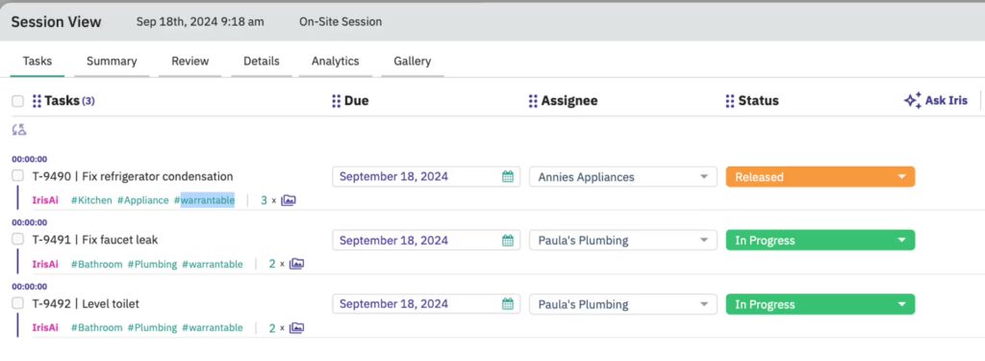Toggle the select-all Tasks checkbox
This screenshot has width=985, height=361.
click(17, 101)
